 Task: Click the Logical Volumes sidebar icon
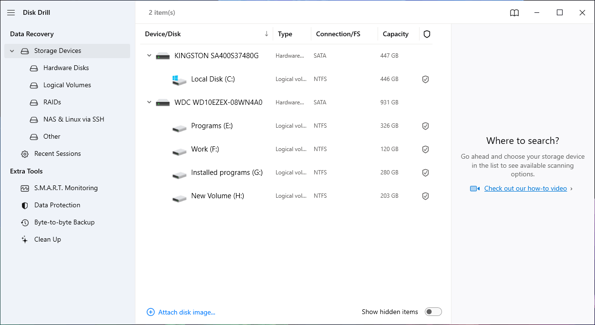point(34,85)
